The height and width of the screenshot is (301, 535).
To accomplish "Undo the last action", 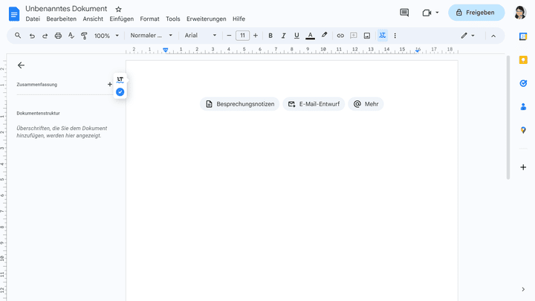I will pyautogui.click(x=32, y=36).
